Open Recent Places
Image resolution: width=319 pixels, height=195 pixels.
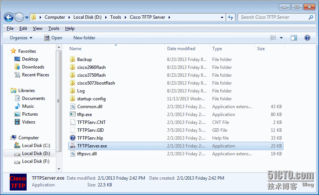[x=35, y=75]
